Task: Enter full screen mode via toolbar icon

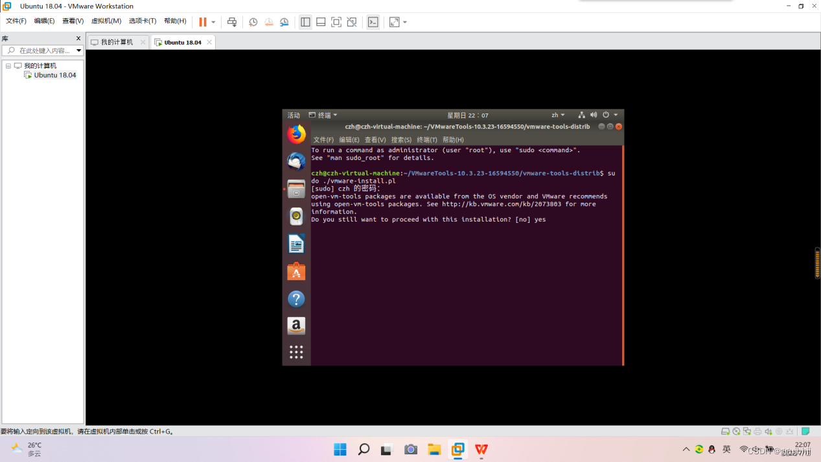Action: pyautogui.click(x=336, y=22)
